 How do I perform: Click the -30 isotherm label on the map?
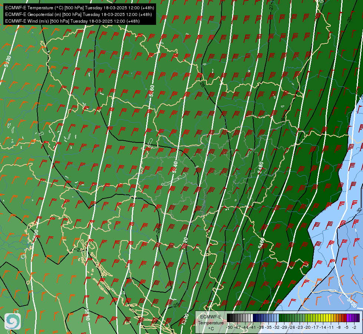click(x=273, y=290)
